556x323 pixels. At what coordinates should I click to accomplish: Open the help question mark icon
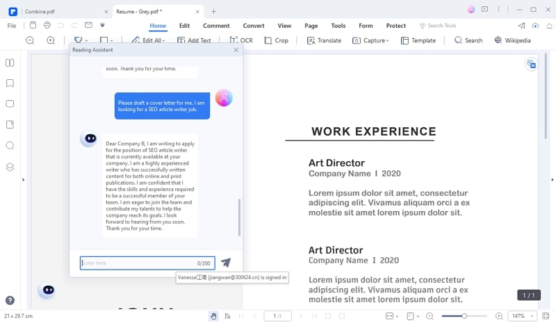[10, 301]
